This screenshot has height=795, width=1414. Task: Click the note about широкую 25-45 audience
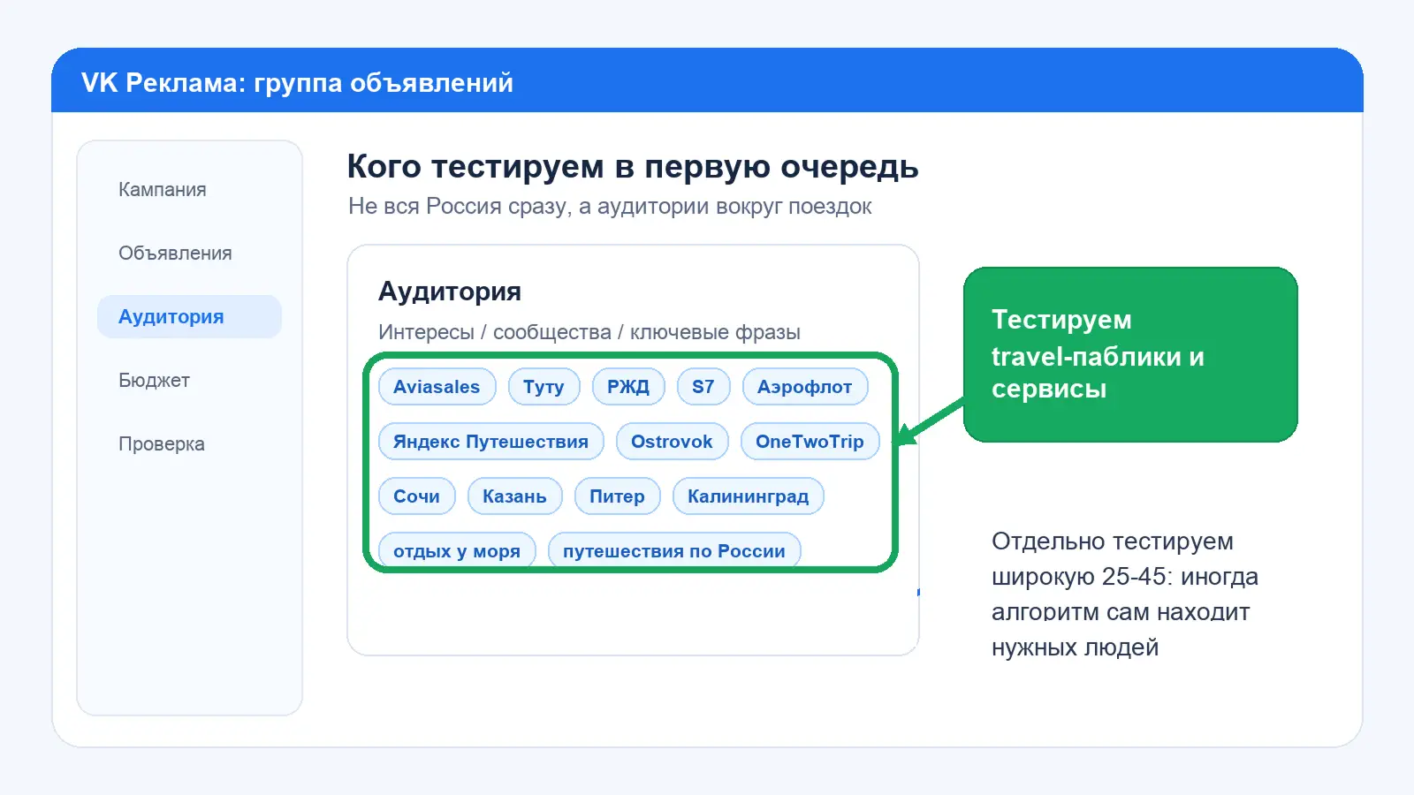[x=1124, y=594]
